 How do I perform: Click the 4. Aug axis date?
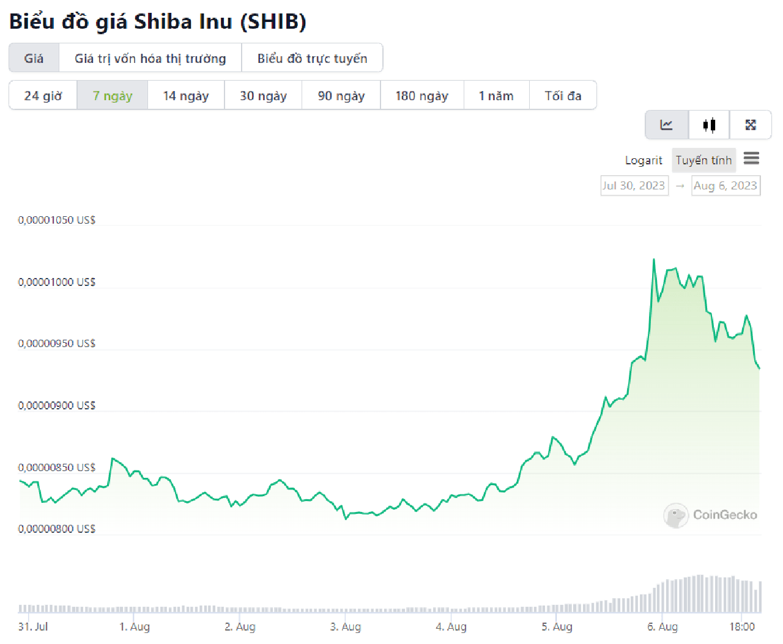pyautogui.click(x=451, y=626)
